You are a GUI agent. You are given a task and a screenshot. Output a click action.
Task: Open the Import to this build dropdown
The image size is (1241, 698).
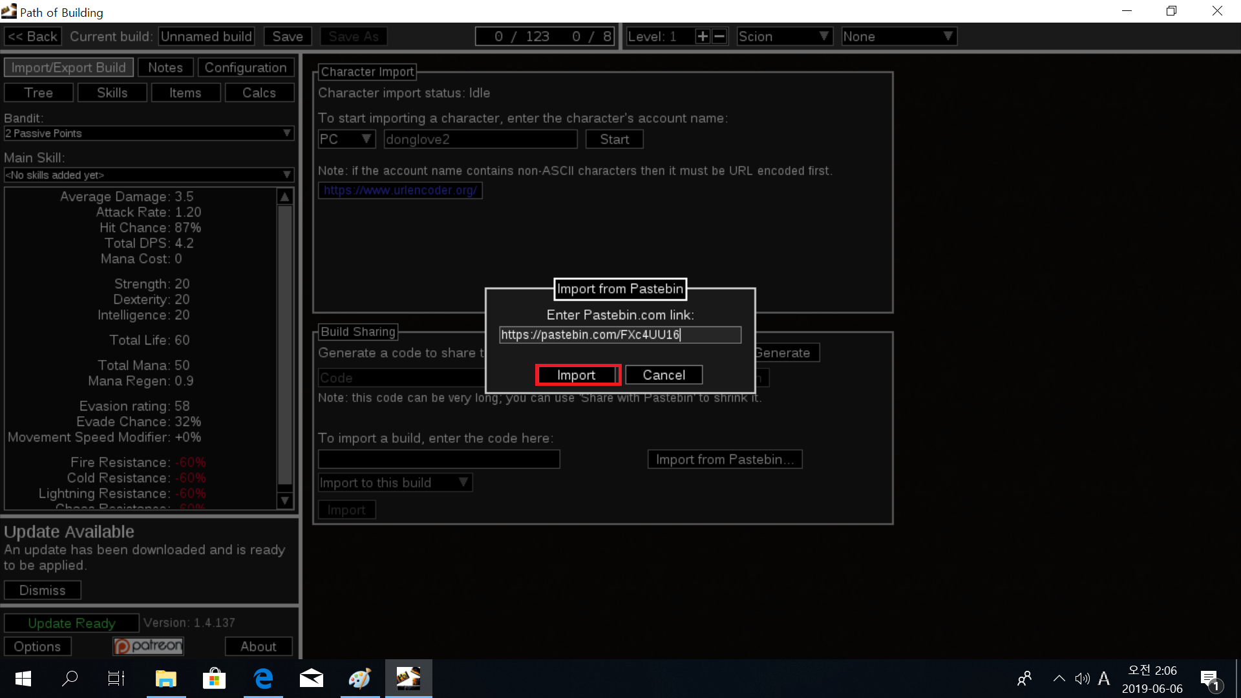[x=395, y=483]
